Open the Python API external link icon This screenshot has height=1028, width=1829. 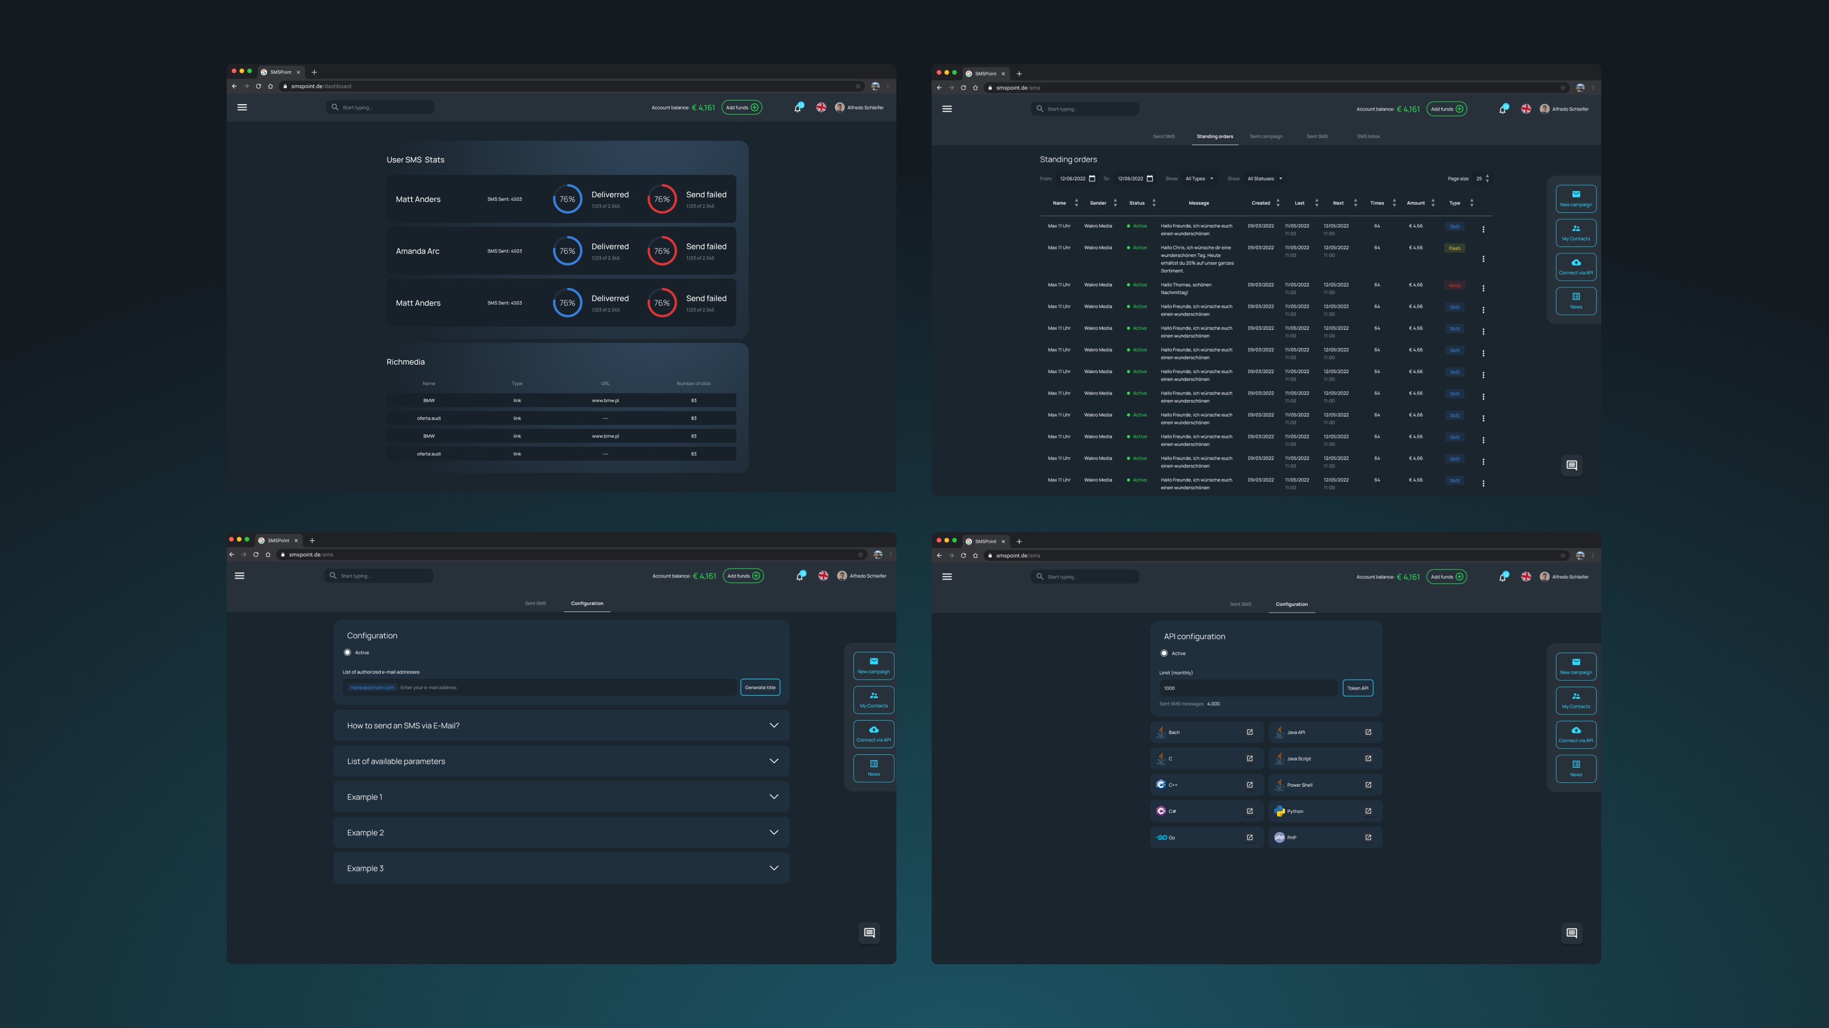click(1368, 811)
